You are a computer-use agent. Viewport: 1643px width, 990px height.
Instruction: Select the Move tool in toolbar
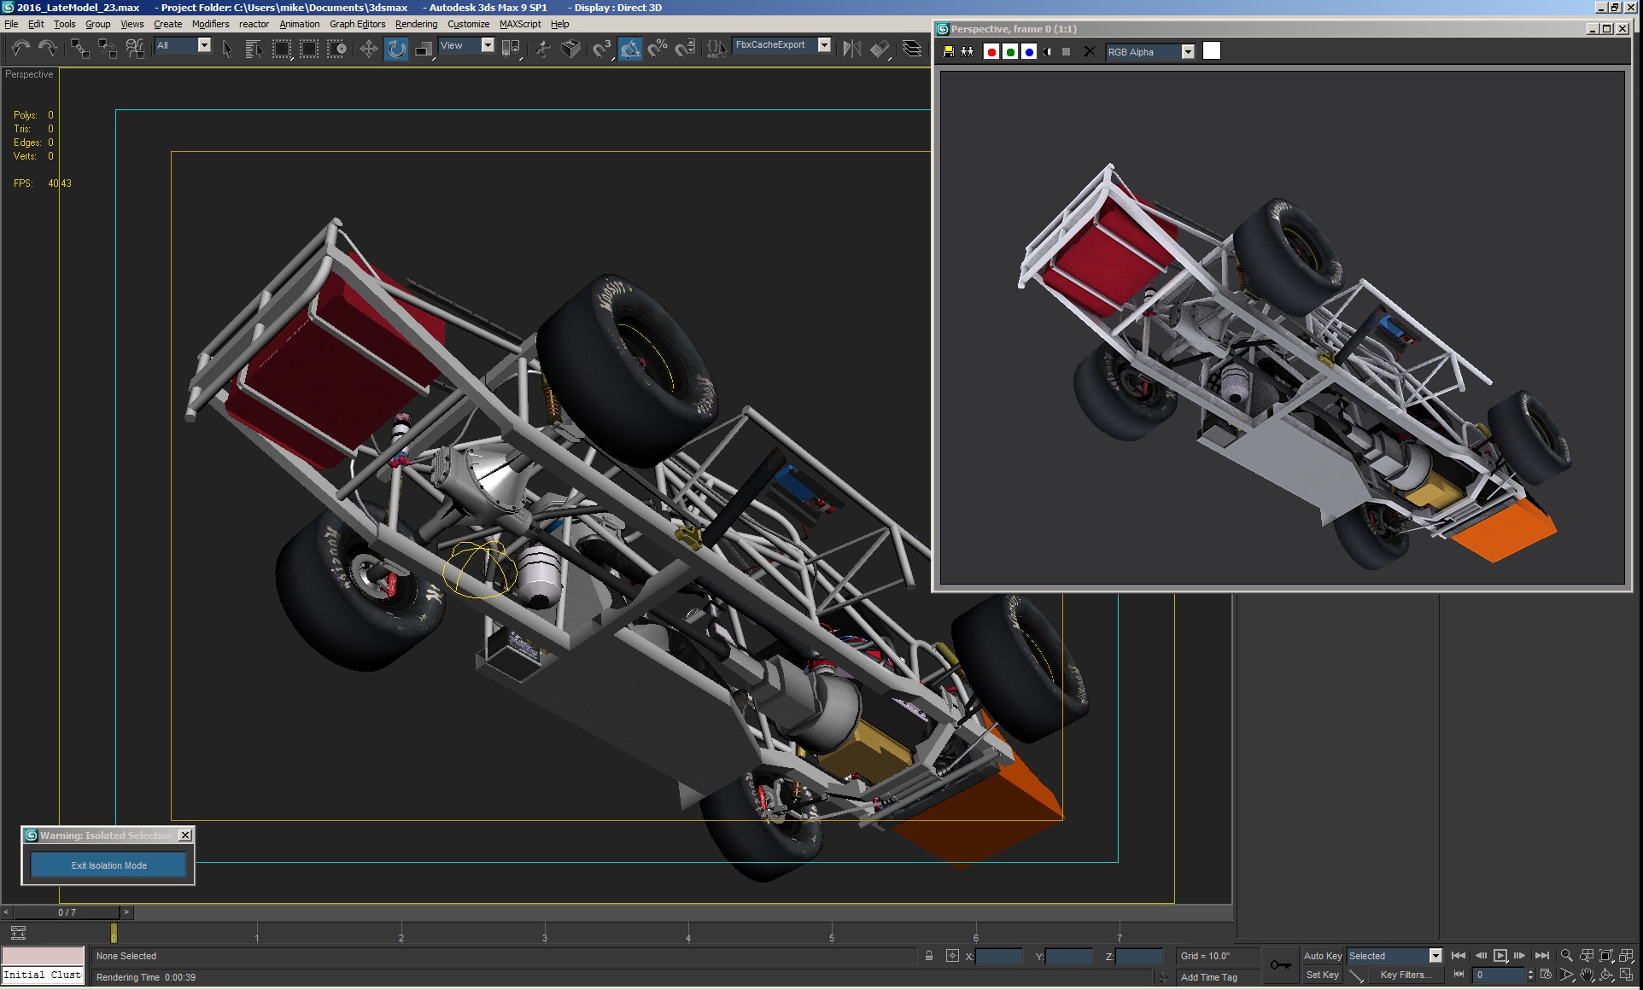pos(368,49)
